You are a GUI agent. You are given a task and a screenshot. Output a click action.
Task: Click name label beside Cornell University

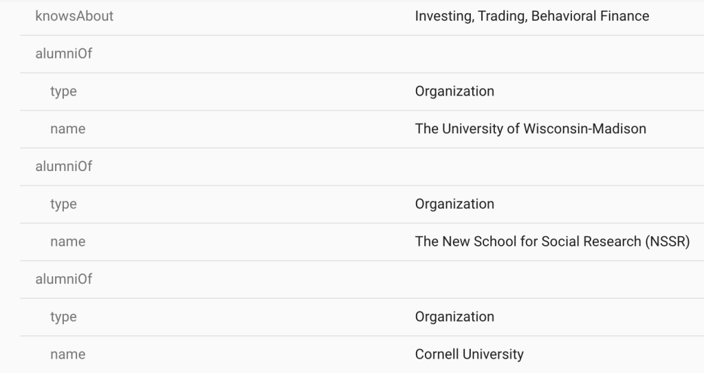pyautogui.click(x=67, y=354)
